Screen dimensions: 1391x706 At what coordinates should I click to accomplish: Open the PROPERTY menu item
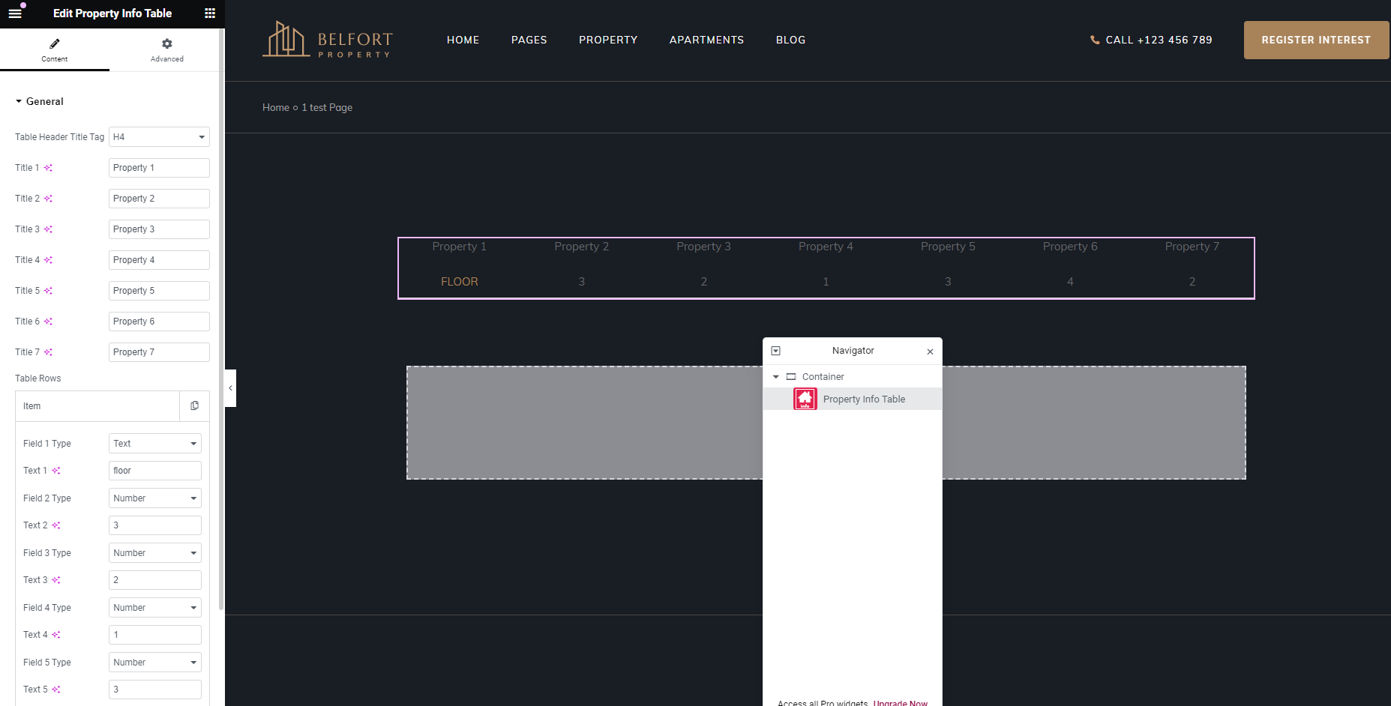pyautogui.click(x=608, y=40)
